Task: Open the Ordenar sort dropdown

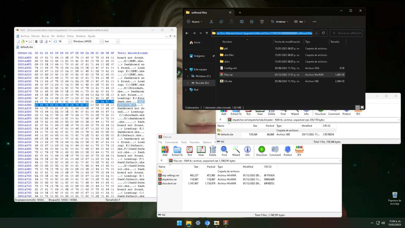Action: point(280,22)
